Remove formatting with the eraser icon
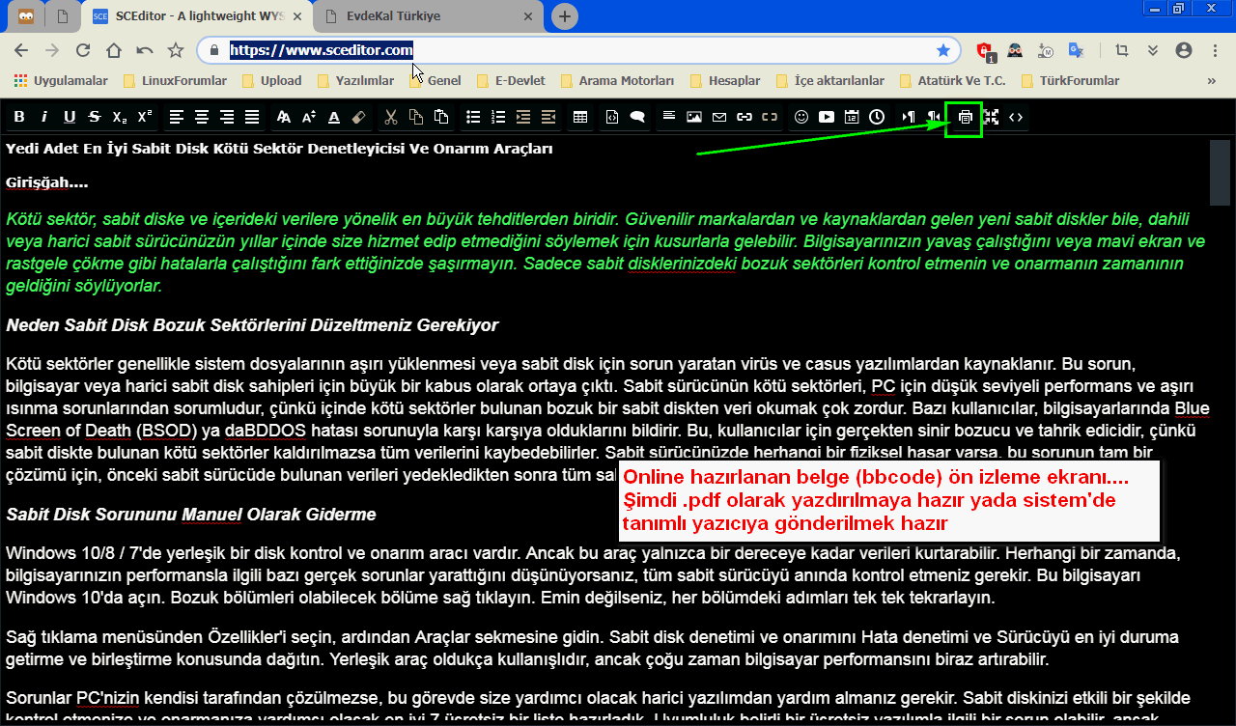This screenshot has width=1236, height=726. 359,117
